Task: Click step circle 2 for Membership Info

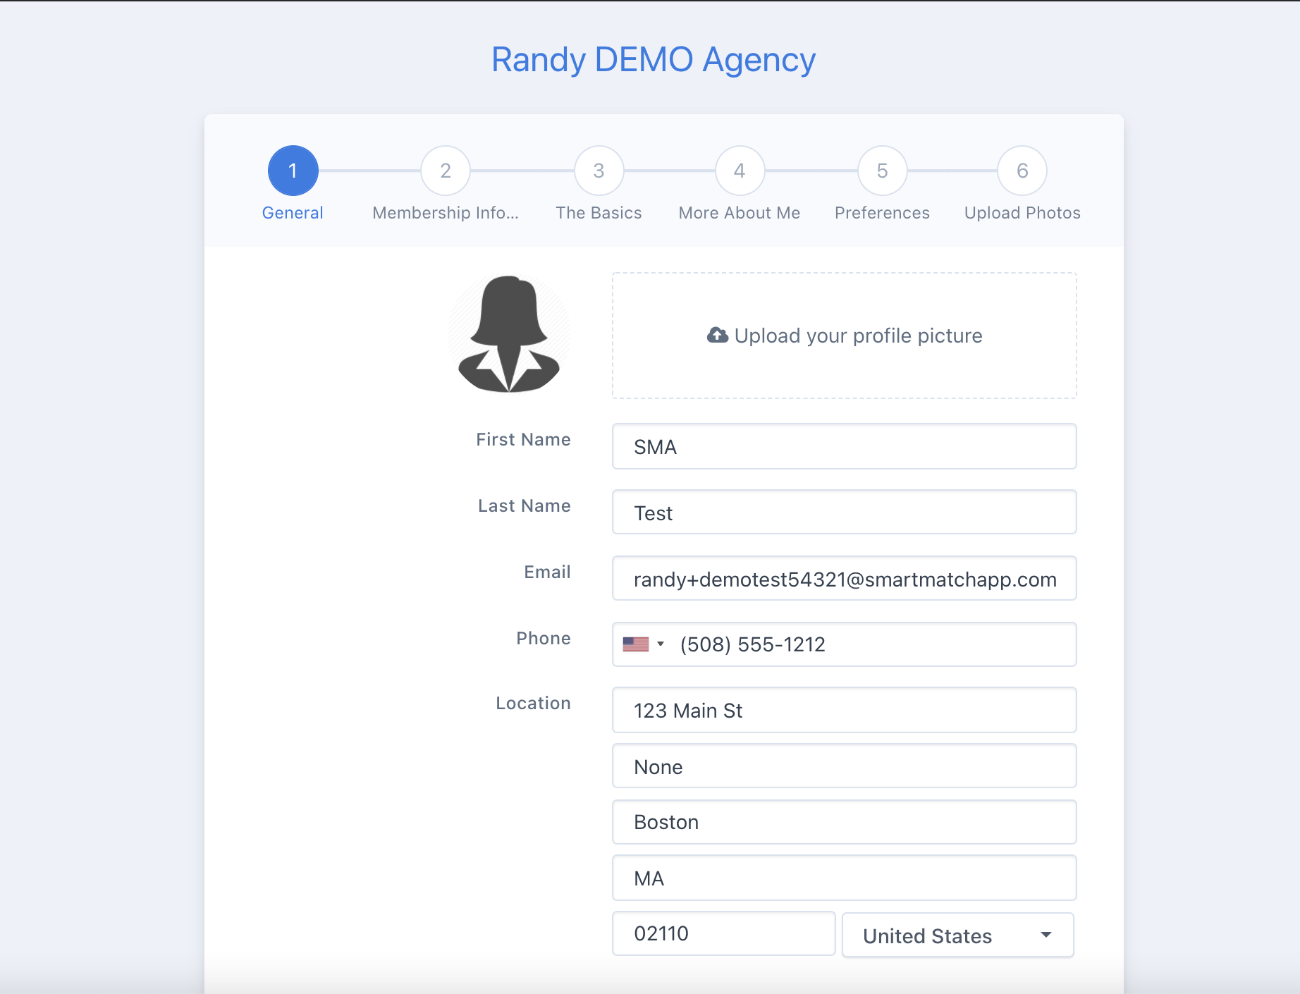Action: pyautogui.click(x=446, y=170)
